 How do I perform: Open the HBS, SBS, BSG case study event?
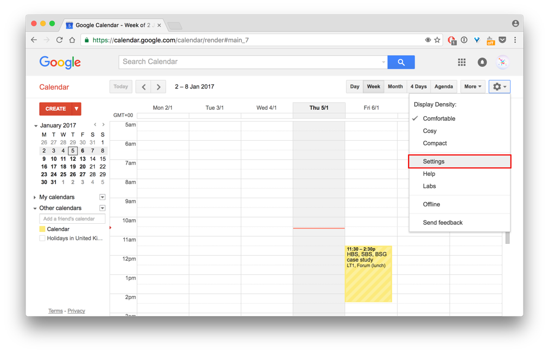tap(368, 273)
